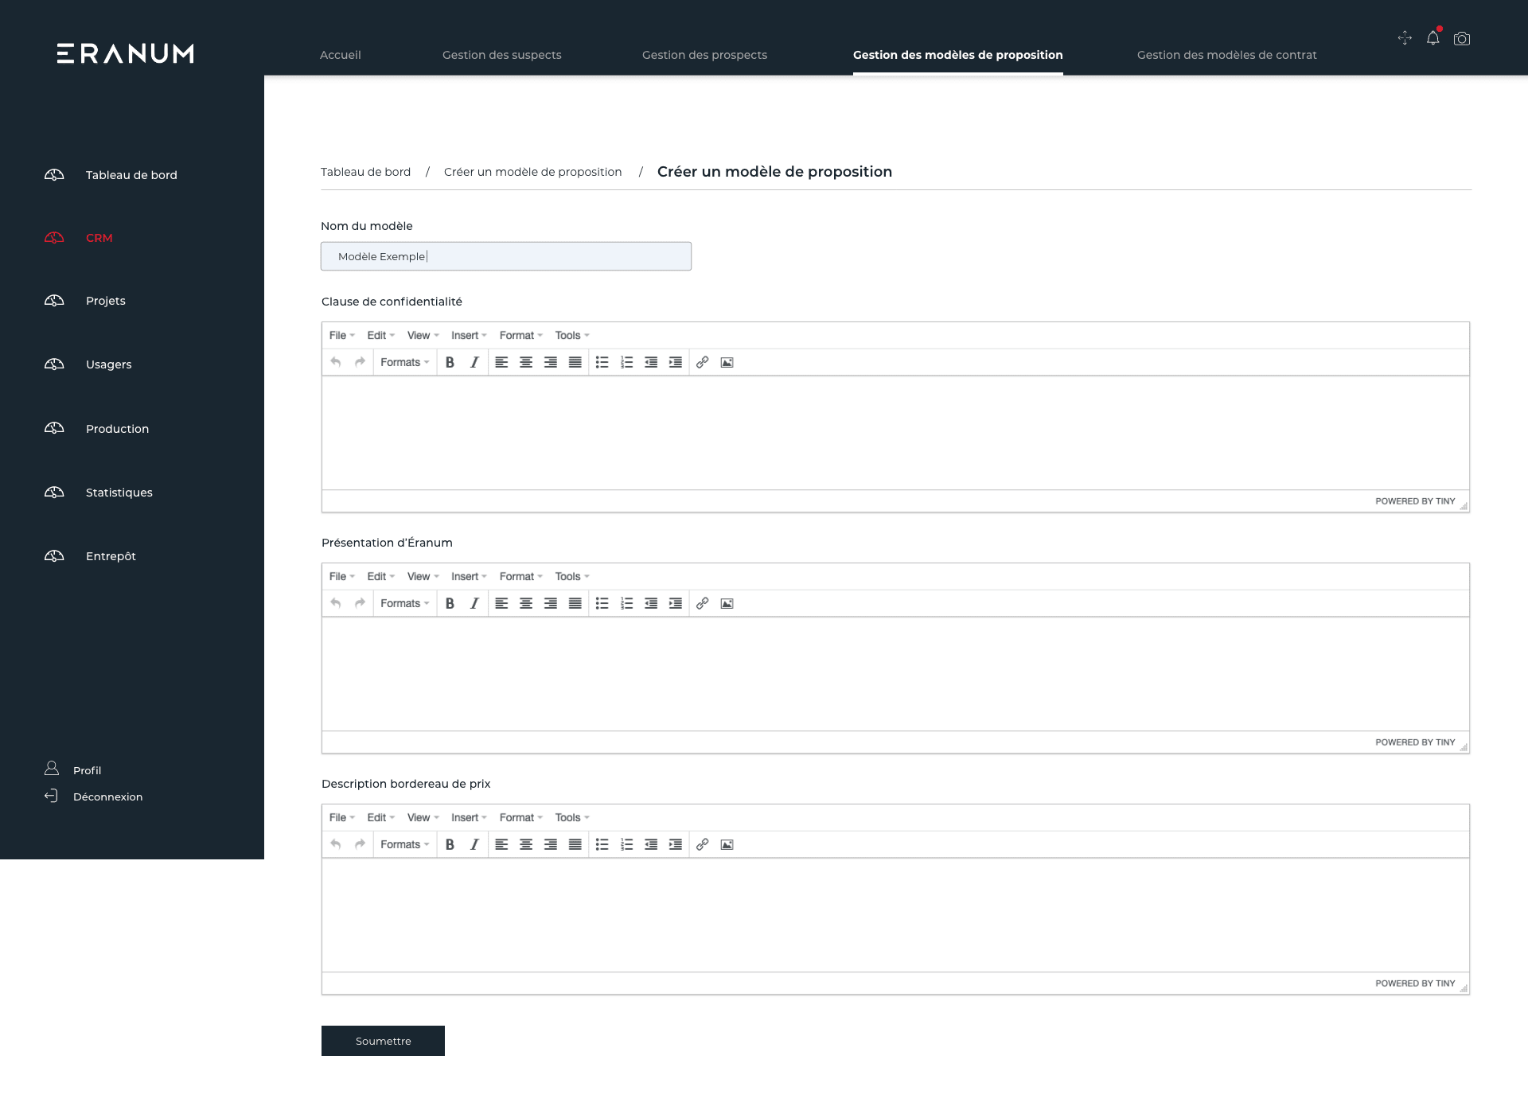Screen dimensions: 1528x1114
Task: Open Tools menu in Clause de confidentialité editor
Action: (572, 335)
